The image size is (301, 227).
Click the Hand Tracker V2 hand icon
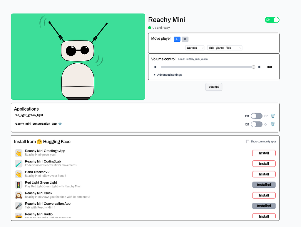click(x=19, y=174)
